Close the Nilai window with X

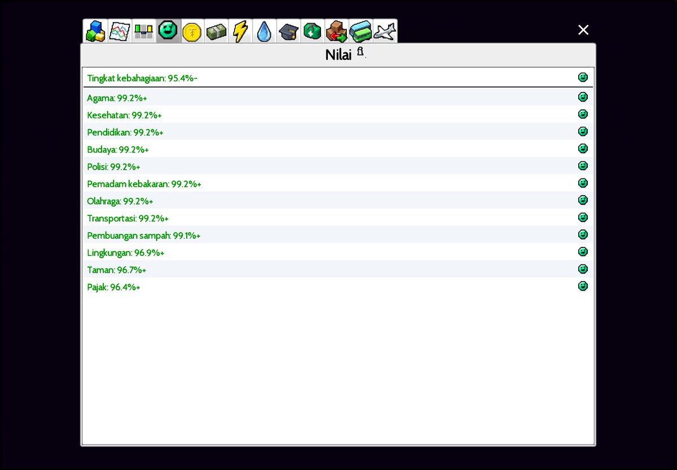tap(583, 30)
